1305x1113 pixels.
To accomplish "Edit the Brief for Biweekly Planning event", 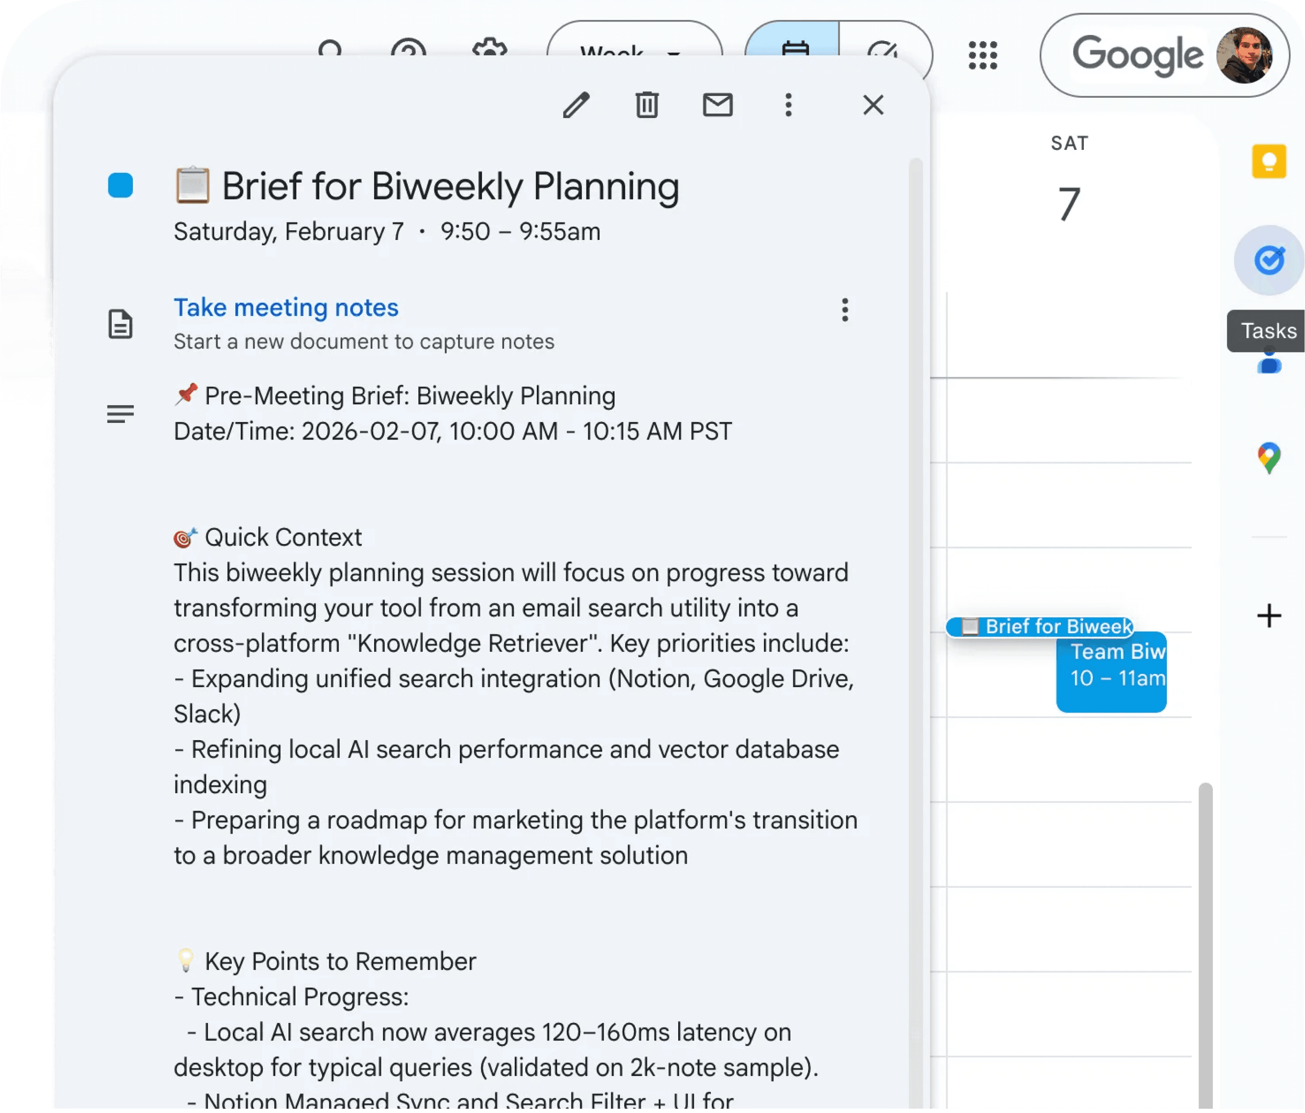I will click(577, 105).
